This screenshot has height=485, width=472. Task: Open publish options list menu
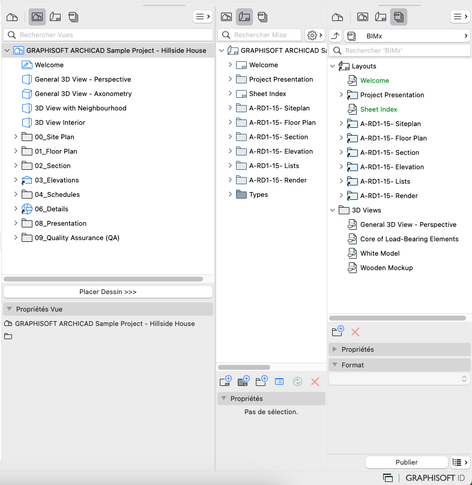click(x=460, y=462)
